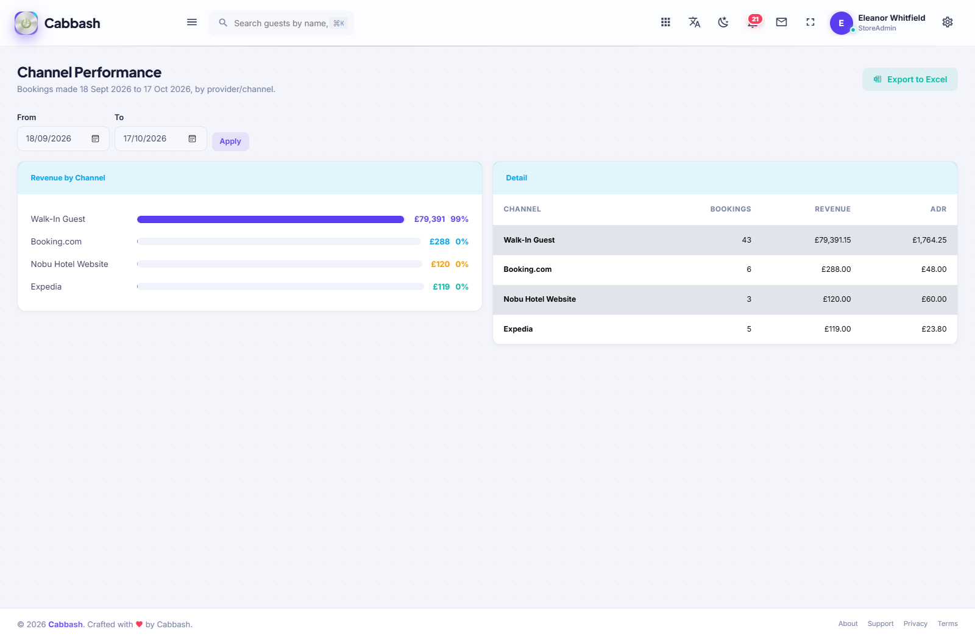Click the Expedia revenue bar

click(280, 286)
